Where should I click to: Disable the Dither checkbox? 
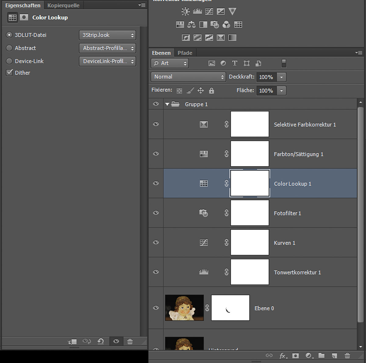click(9, 73)
